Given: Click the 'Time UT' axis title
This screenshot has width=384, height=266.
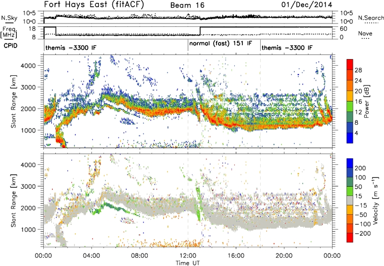Looking at the screenshot, I should pos(188,263).
